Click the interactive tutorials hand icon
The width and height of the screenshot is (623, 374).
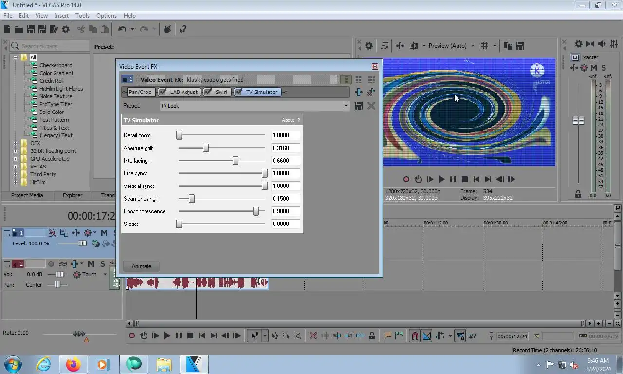(167, 29)
